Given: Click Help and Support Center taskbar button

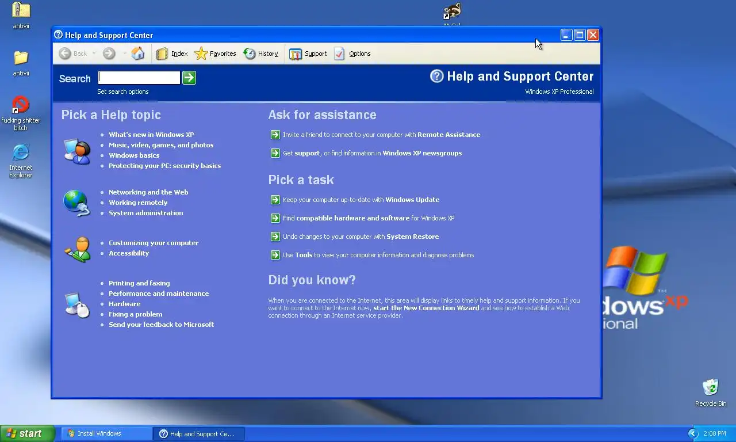Looking at the screenshot, I should click(x=199, y=433).
